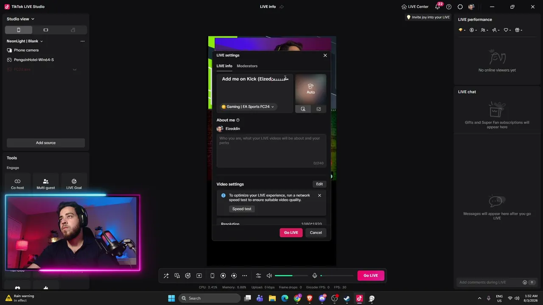Click the coin earnings performance icon

click(x=473, y=30)
